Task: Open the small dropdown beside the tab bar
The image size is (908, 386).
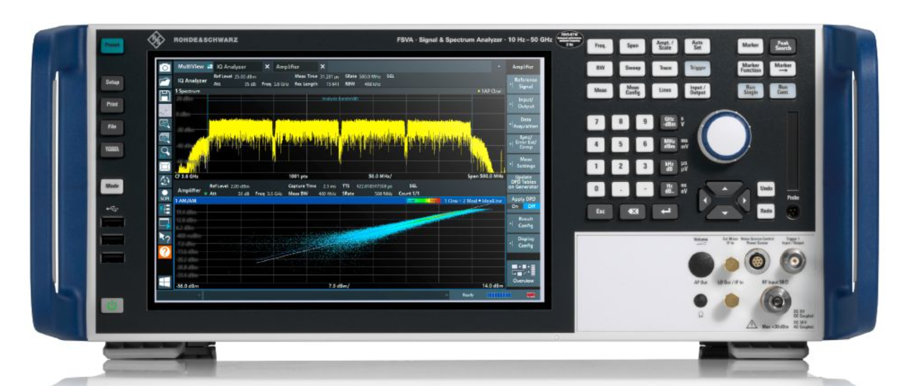Action: pyautogui.click(x=499, y=67)
